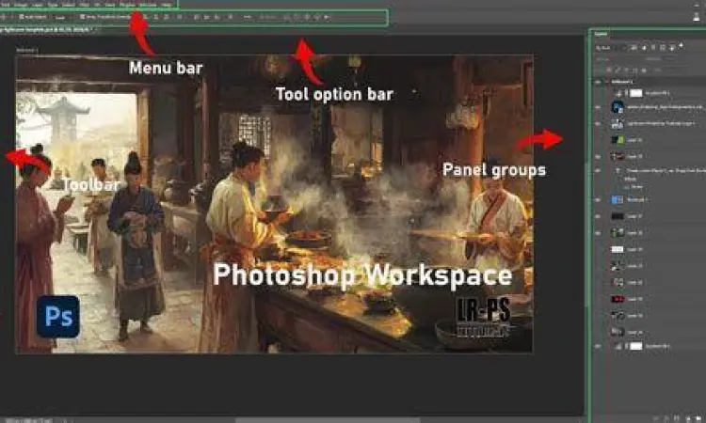Click the Move tool icon in options bar
Screen dimensions: 706x423
point(5,17)
